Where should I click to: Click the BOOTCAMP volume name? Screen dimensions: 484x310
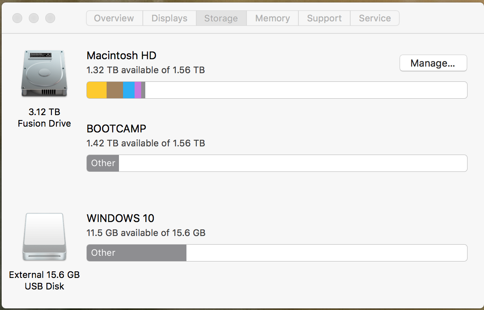tap(116, 129)
